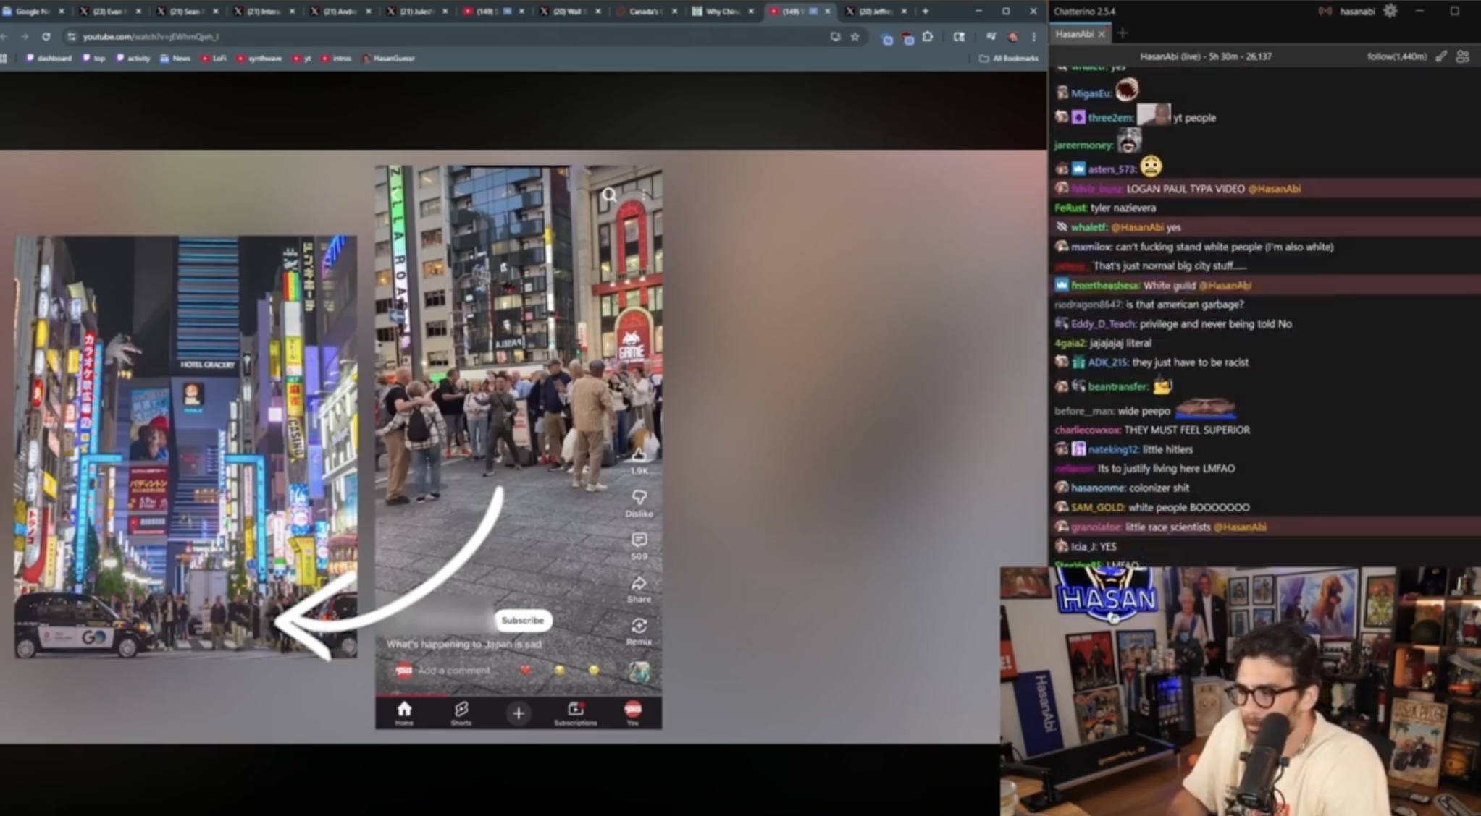Toggle the streamer mode indicator icon

tap(1325, 11)
